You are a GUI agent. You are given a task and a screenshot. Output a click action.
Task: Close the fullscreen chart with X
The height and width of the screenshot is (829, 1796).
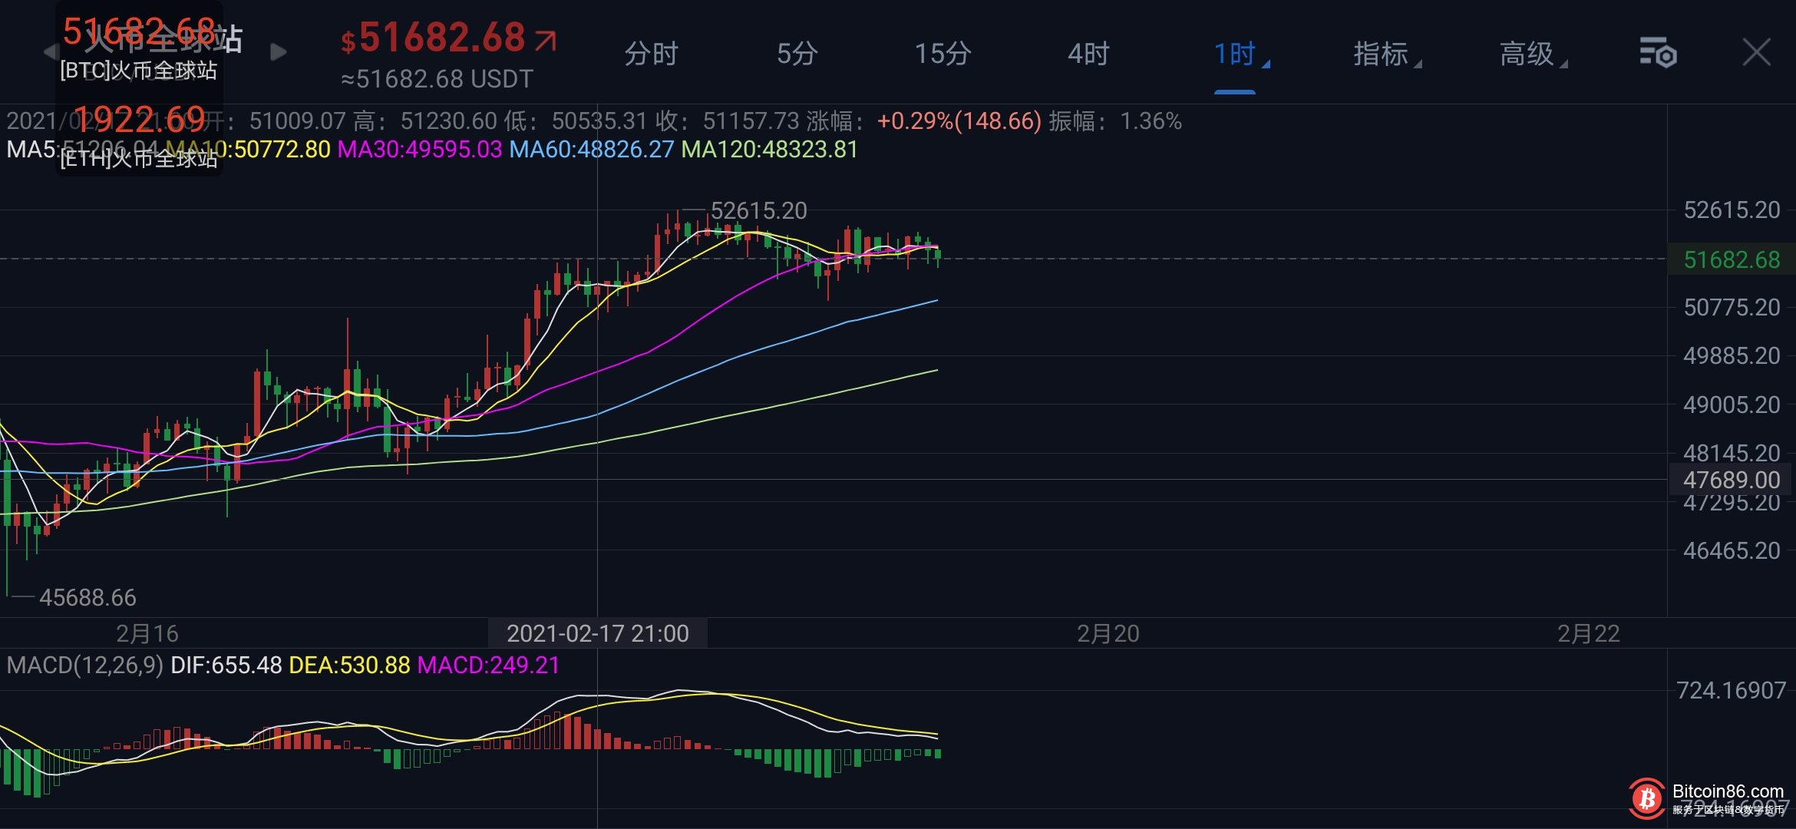pos(1756,53)
